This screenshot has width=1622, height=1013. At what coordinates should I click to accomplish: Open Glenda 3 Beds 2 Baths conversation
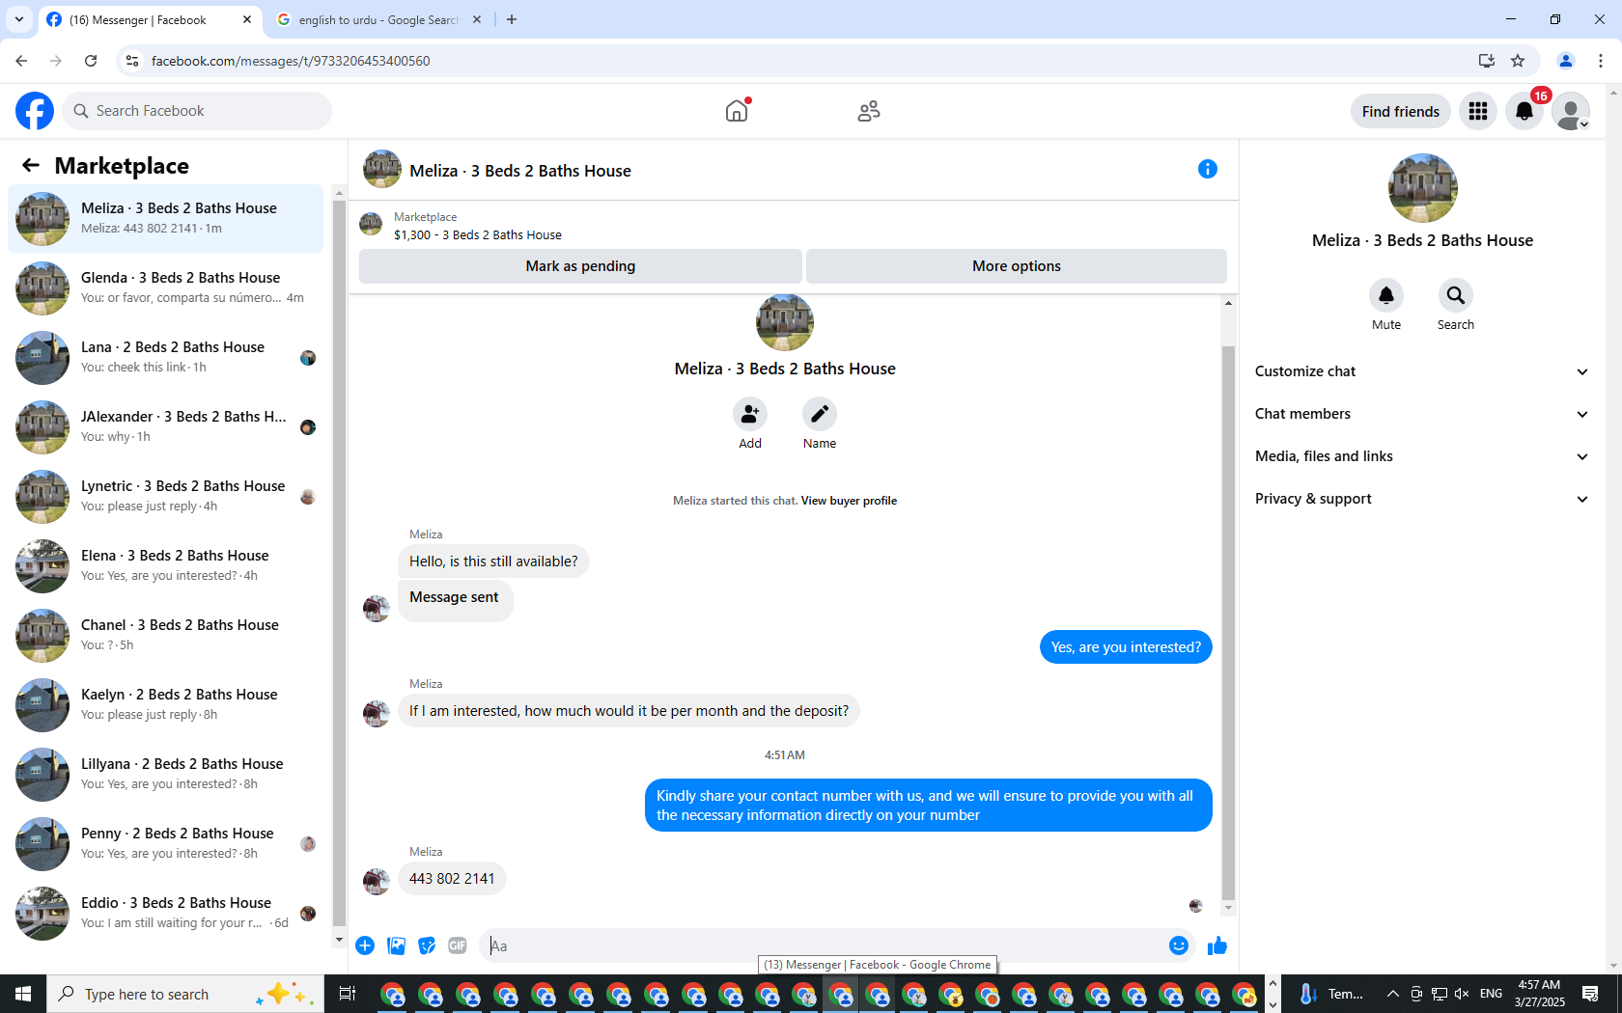click(166, 288)
